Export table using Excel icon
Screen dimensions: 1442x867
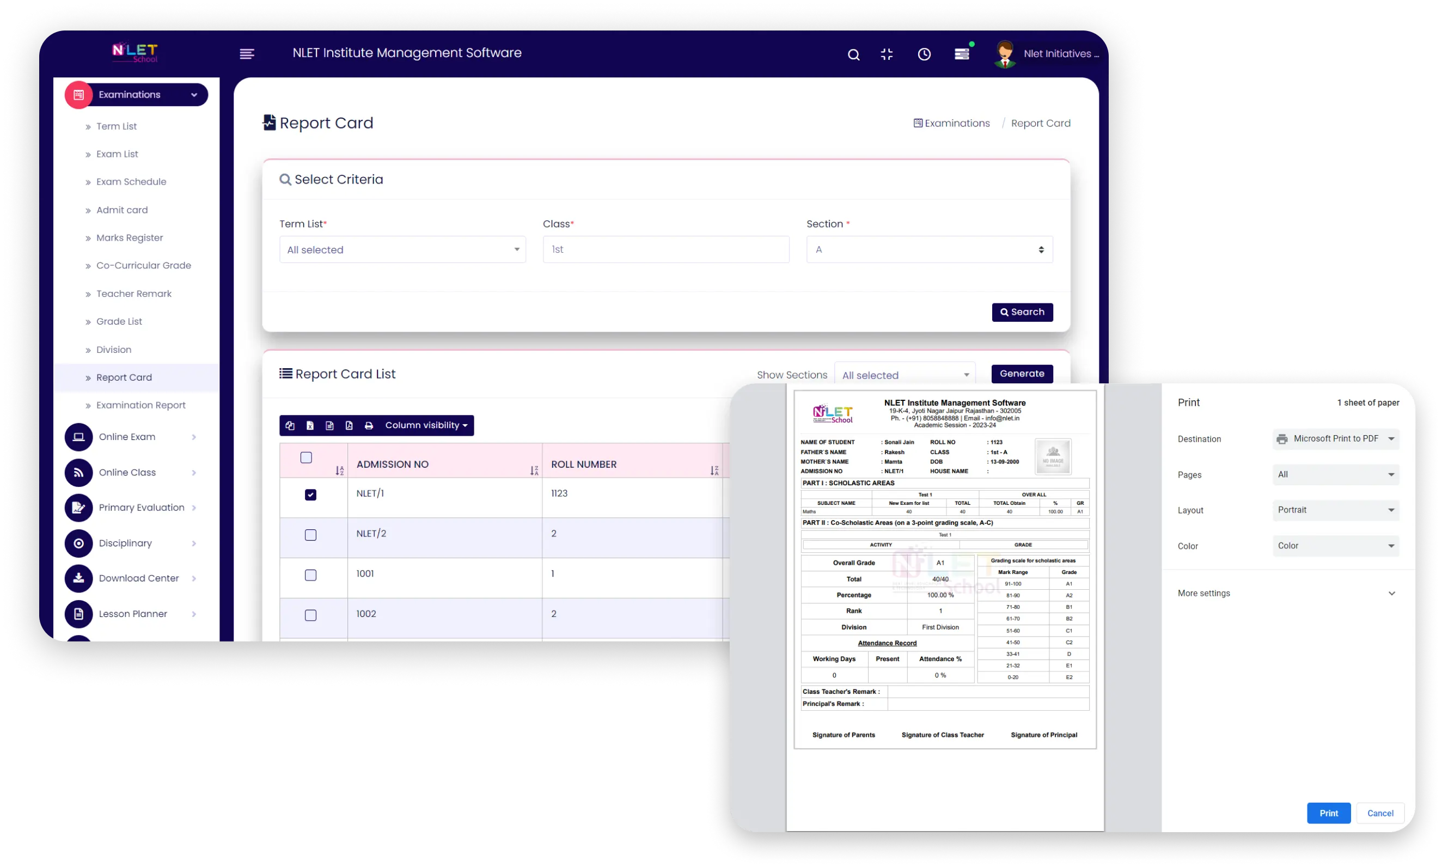coord(309,425)
